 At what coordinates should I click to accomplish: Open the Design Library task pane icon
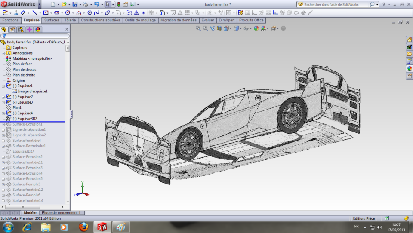[x=409, y=47]
